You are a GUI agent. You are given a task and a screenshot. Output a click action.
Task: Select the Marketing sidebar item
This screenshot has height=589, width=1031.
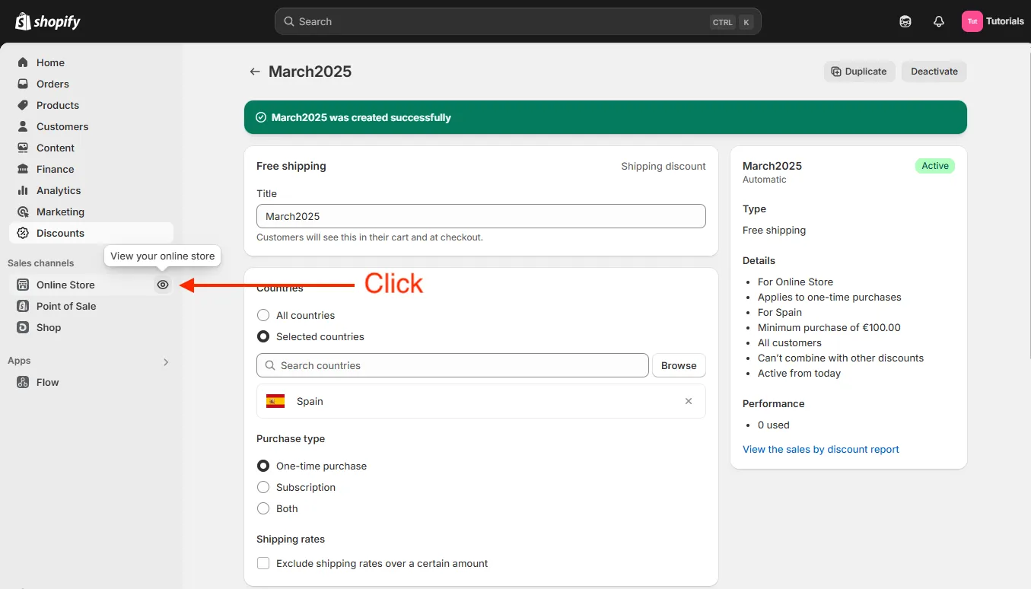pyautogui.click(x=60, y=212)
